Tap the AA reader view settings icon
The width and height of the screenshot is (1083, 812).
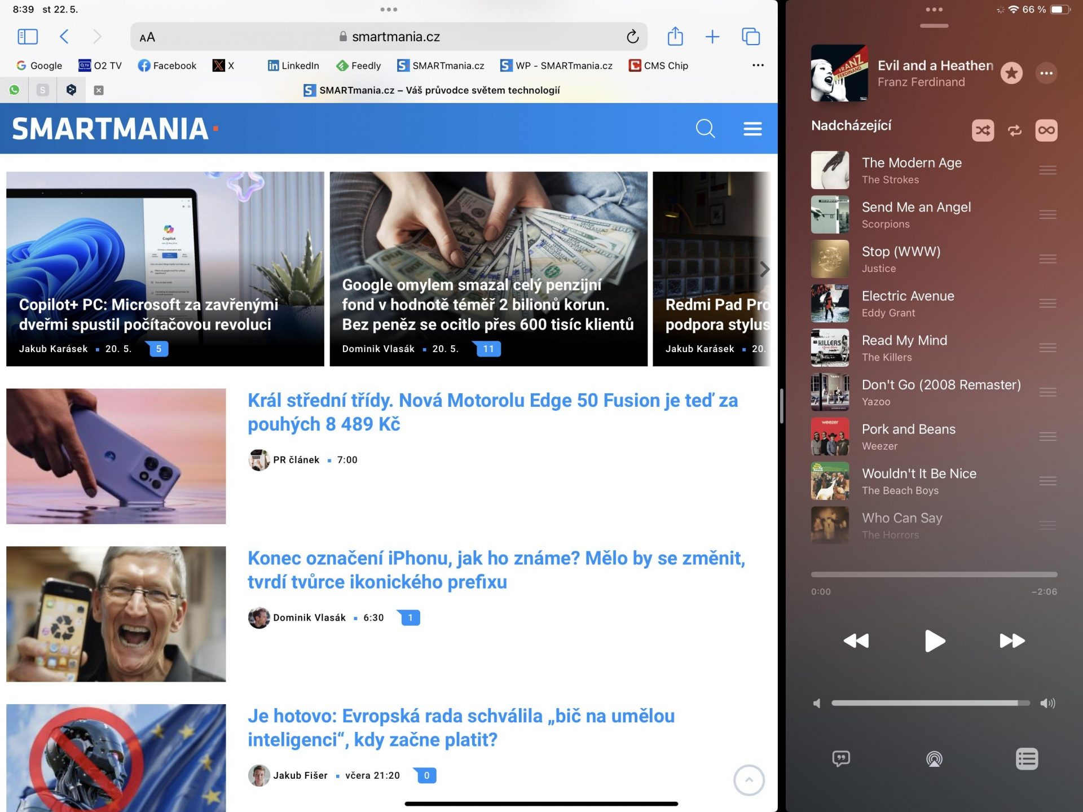(x=147, y=37)
